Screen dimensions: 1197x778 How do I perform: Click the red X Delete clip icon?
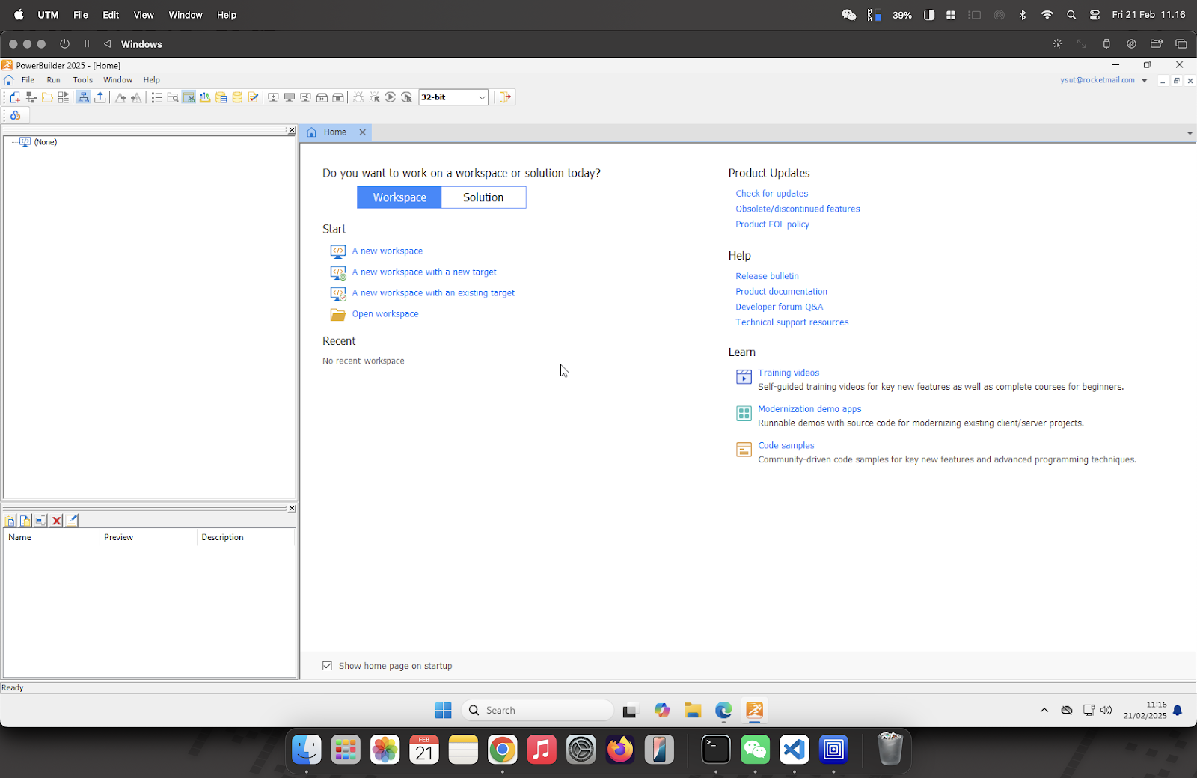56,521
